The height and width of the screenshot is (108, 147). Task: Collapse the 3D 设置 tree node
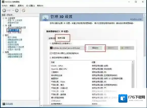click(x=3, y=25)
